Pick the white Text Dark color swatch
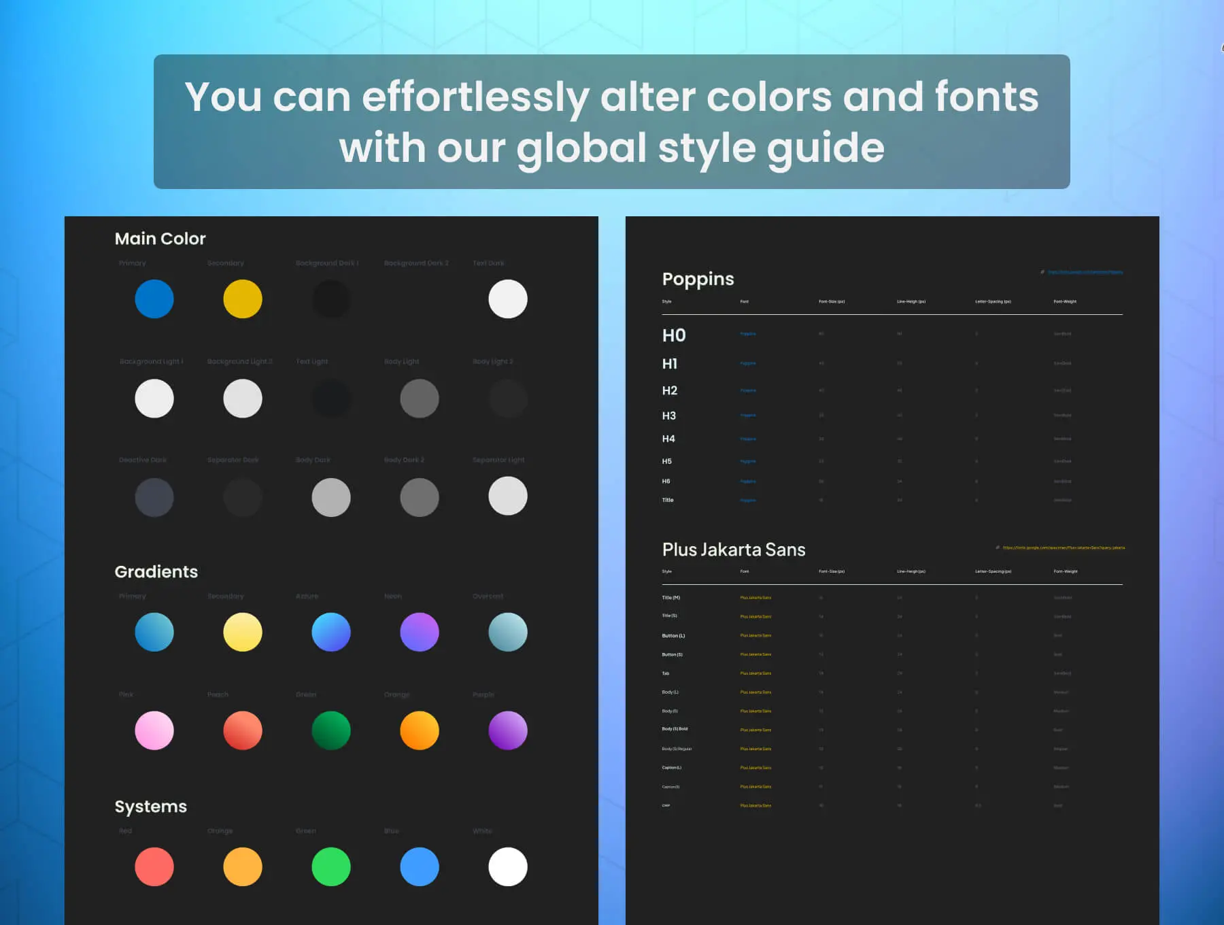This screenshot has width=1224, height=925. pyautogui.click(x=508, y=299)
